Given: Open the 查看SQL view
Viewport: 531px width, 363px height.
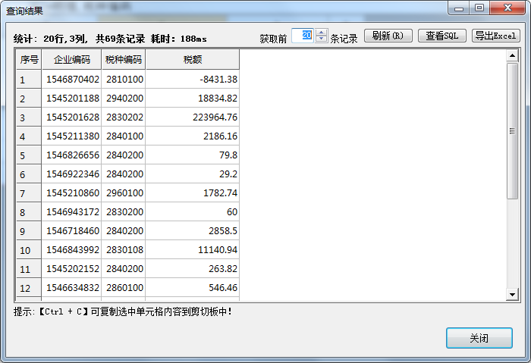Looking at the screenshot, I should (x=441, y=36).
